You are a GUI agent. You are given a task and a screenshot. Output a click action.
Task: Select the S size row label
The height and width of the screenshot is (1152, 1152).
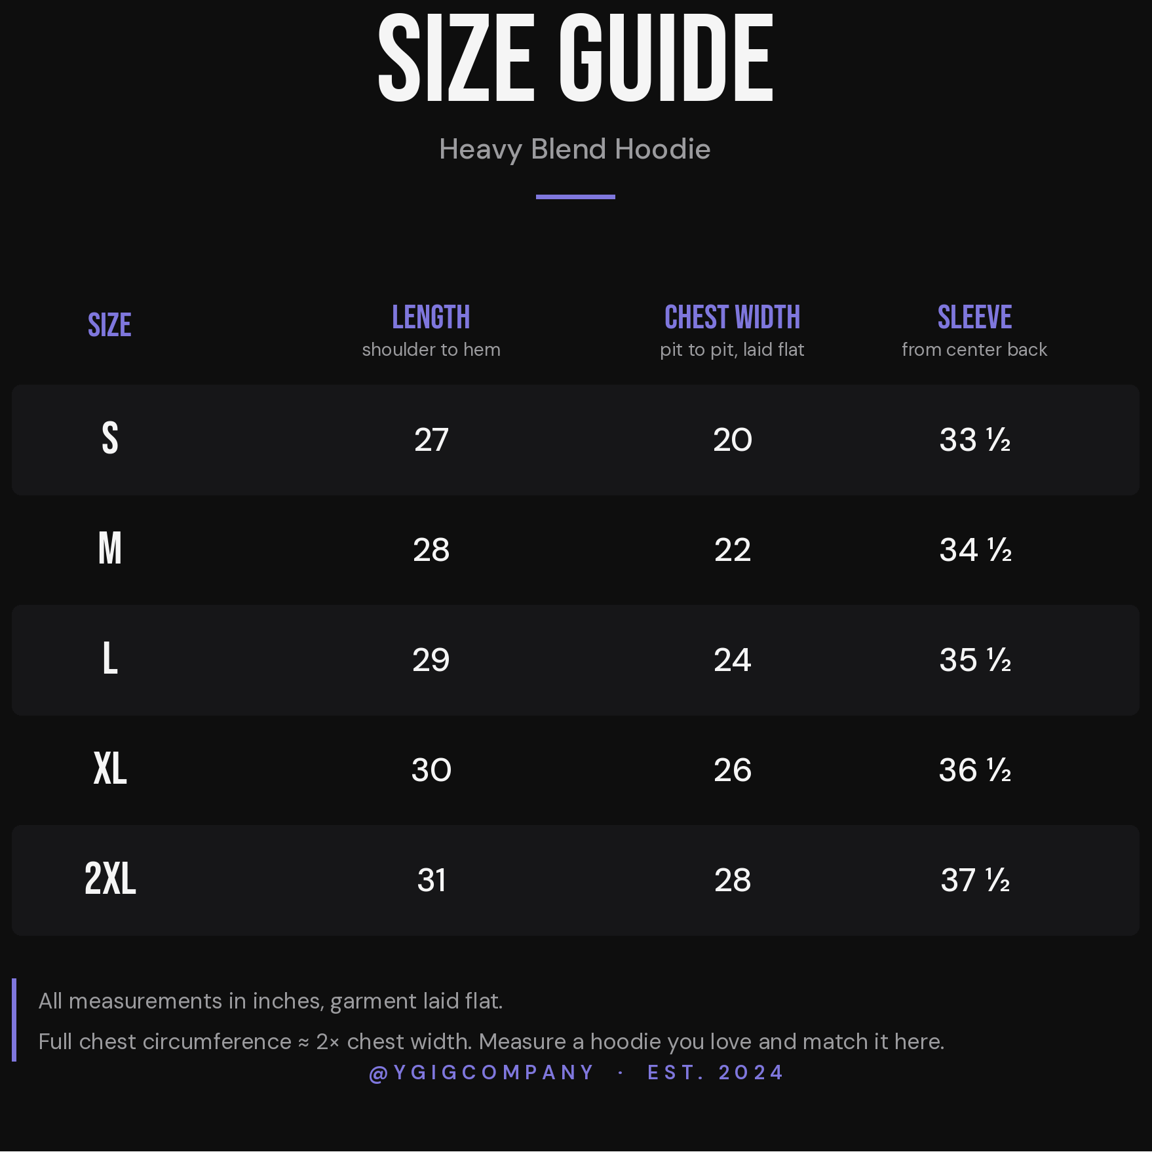(x=109, y=438)
